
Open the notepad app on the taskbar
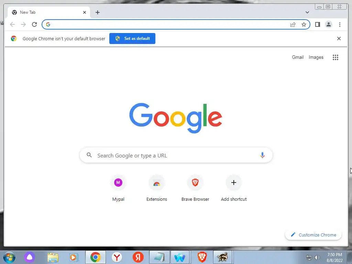point(159,257)
